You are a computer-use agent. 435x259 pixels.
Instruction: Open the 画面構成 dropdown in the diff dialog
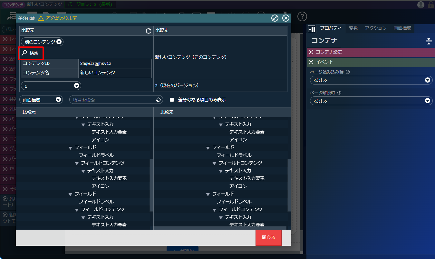tap(41, 100)
